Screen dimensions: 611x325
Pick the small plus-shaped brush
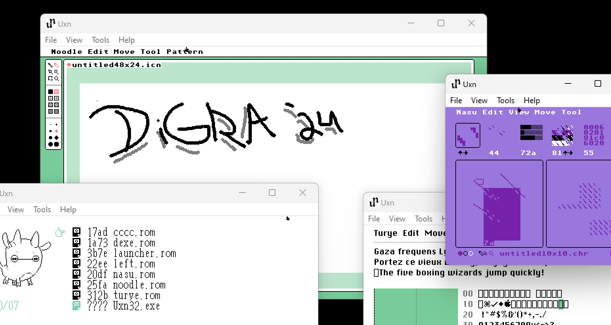(56, 125)
